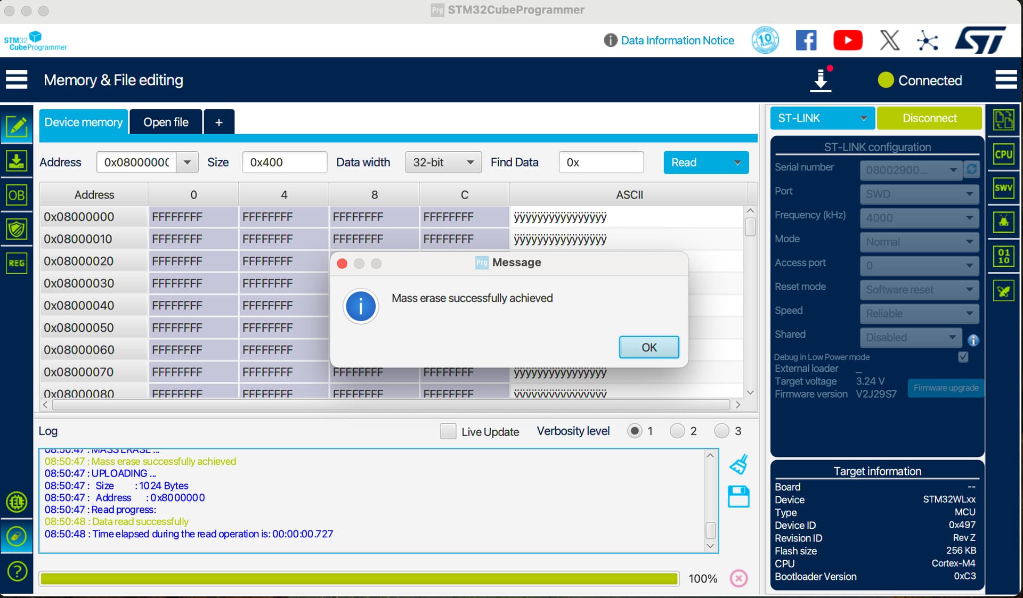Click the firmware update download arrow icon
This screenshot has width=1023, height=598.
821,80
